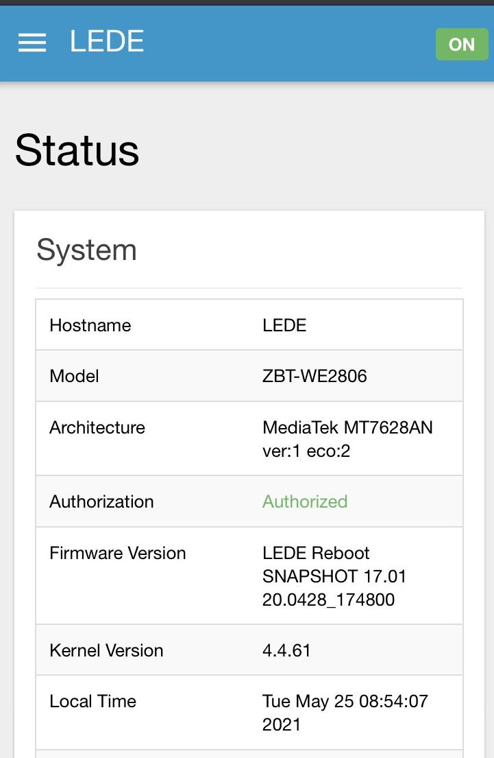
Task: Click the LEDE brand title in header
Action: tap(107, 41)
